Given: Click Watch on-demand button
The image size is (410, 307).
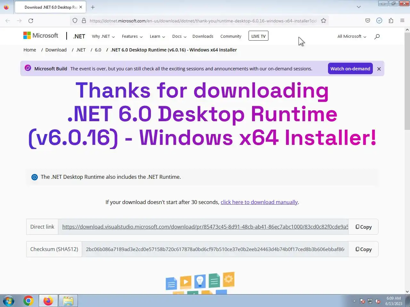Looking at the screenshot, I should (350, 68).
